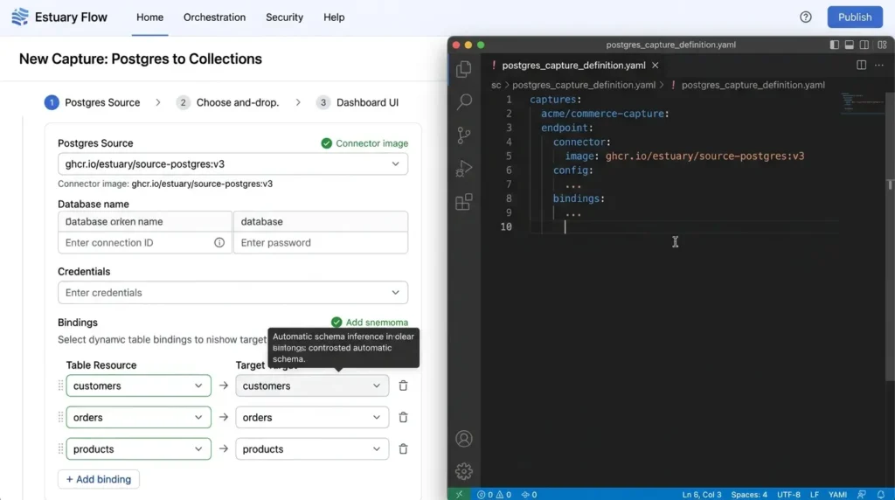This screenshot has width=895, height=500.
Task: Click the Enter connection ID field
Action: click(145, 243)
